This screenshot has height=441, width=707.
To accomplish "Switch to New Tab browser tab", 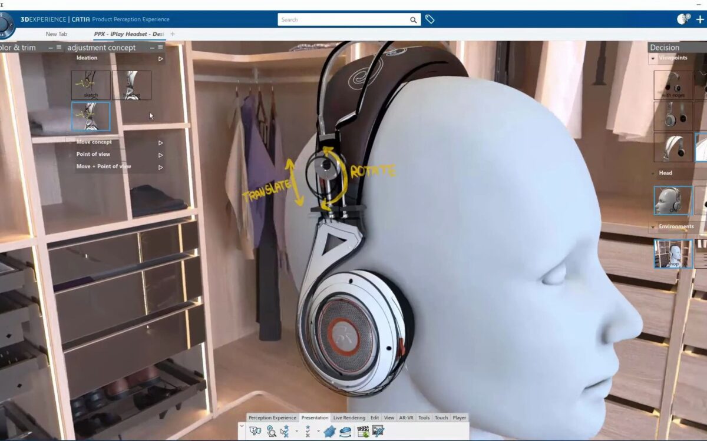I will [x=57, y=34].
